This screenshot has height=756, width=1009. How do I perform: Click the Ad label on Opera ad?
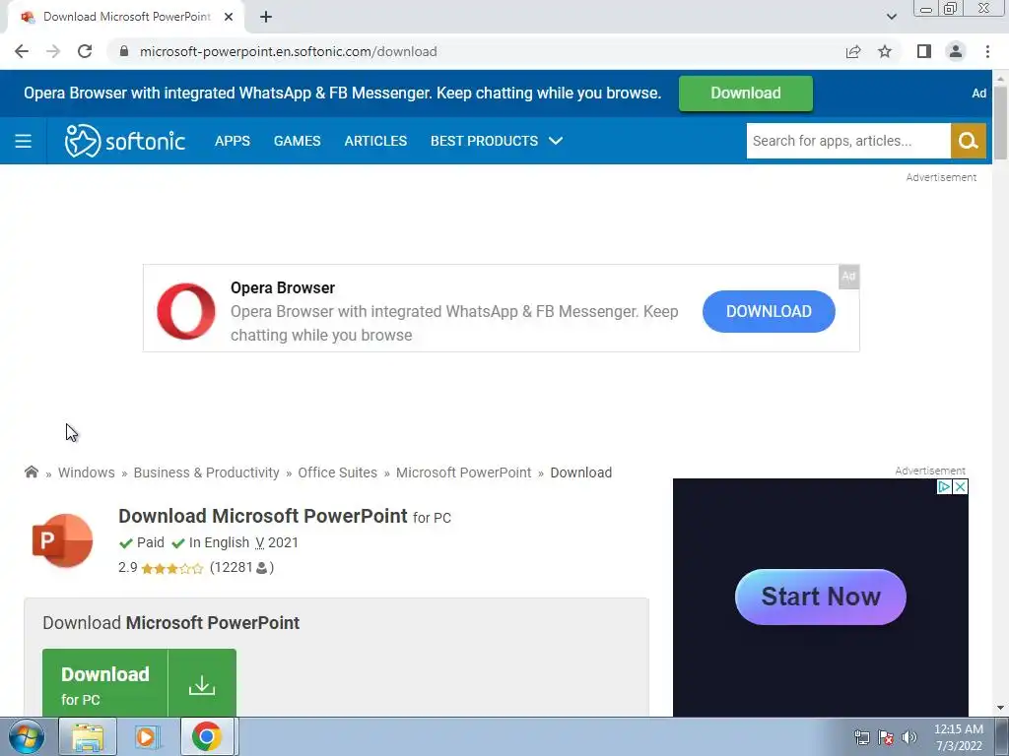pos(848,277)
